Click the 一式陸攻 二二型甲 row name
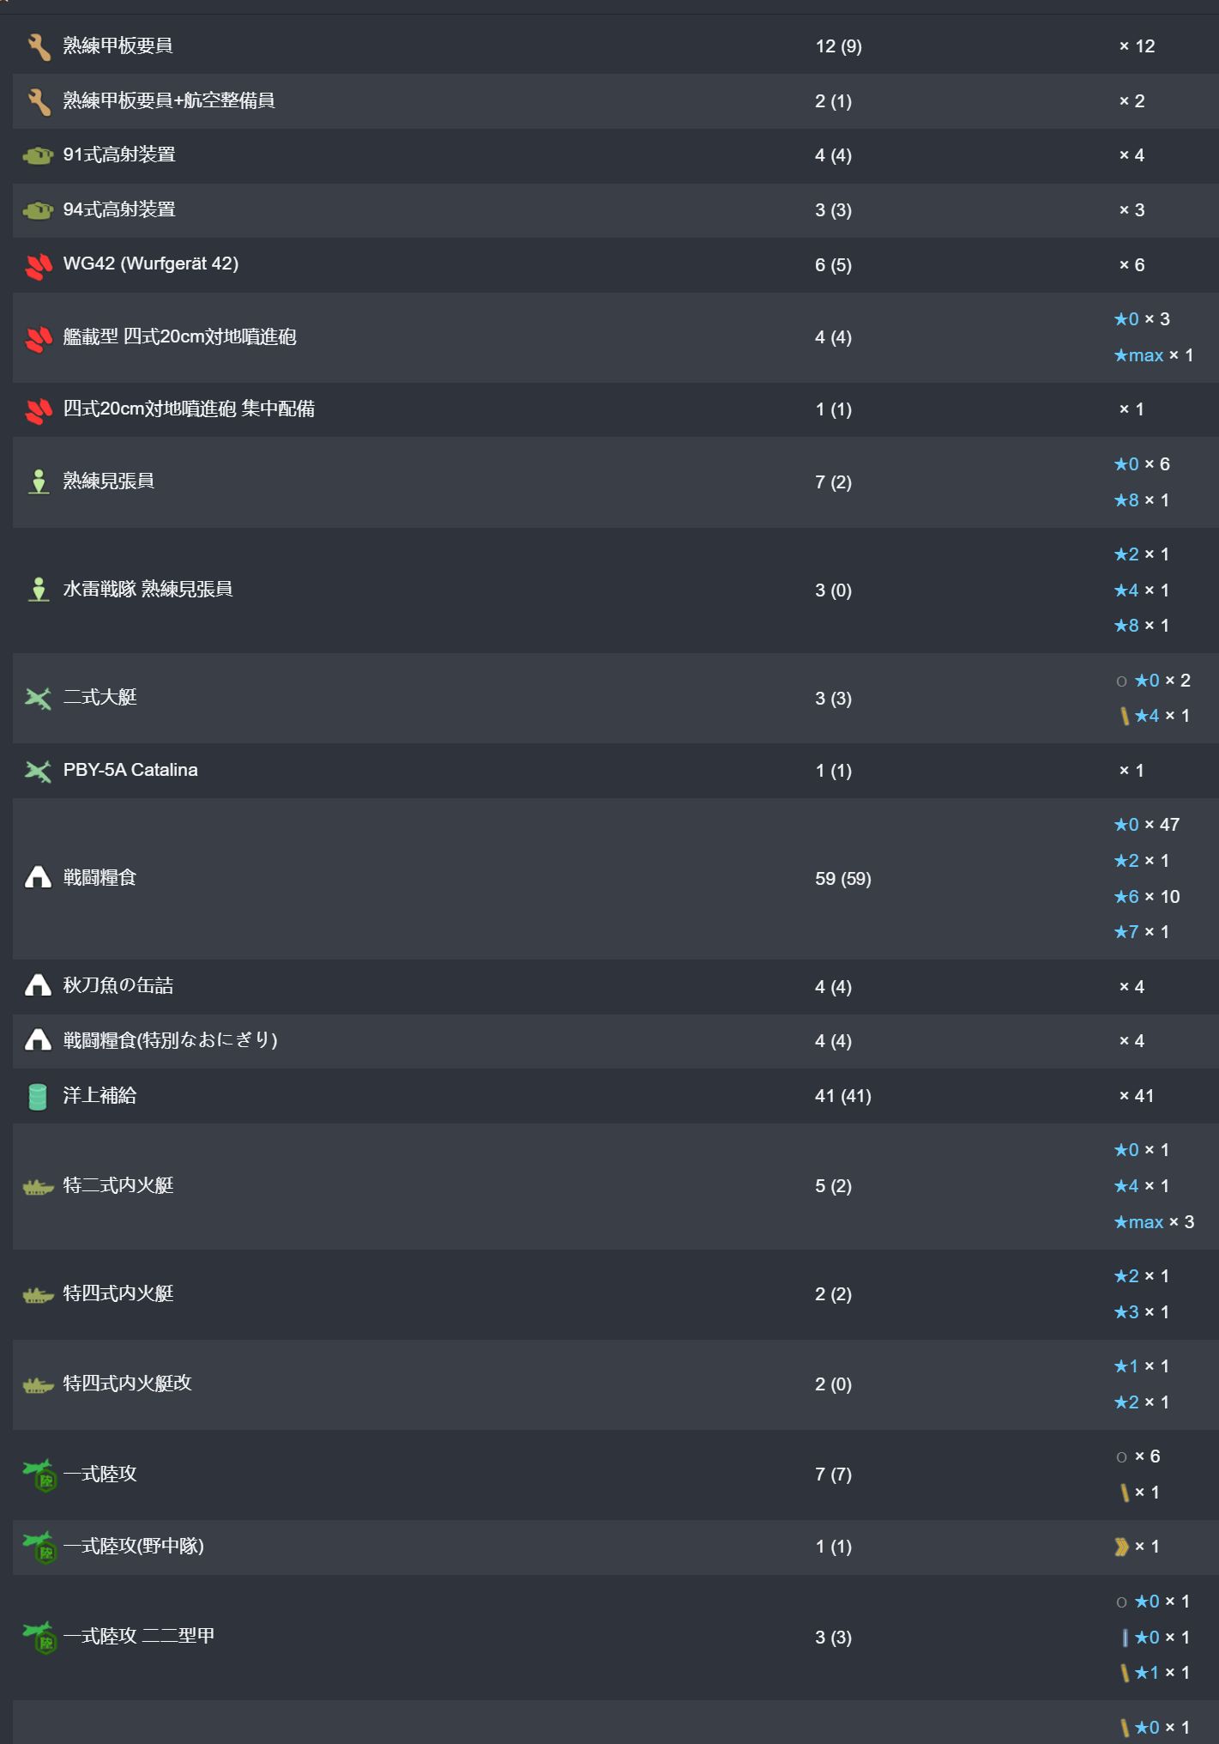 point(139,1636)
